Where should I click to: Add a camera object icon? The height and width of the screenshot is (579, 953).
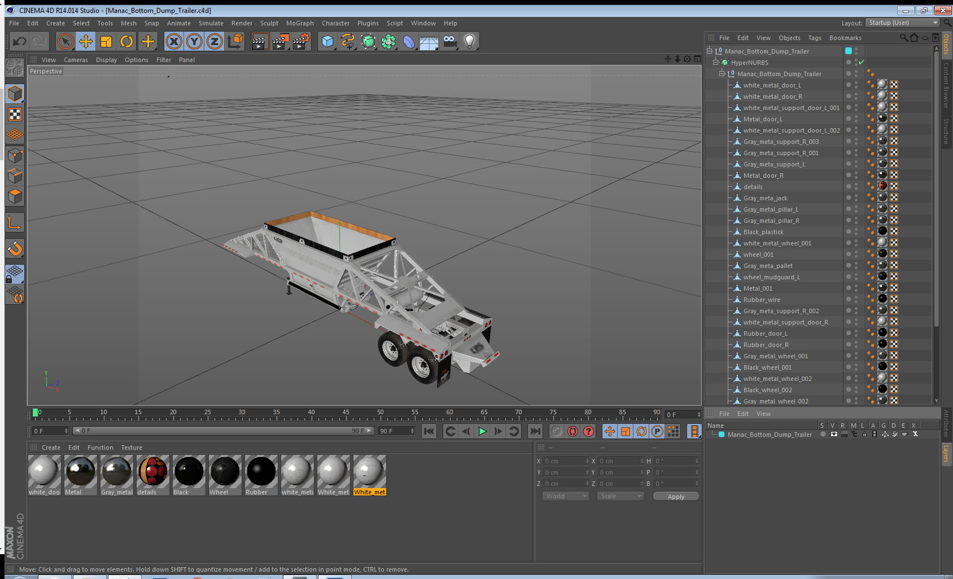(449, 41)
